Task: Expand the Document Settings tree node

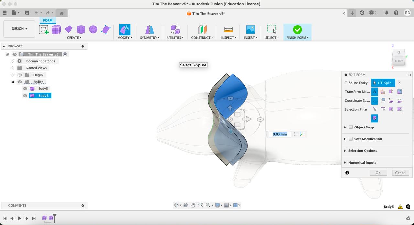Action: tap(13, 61)
